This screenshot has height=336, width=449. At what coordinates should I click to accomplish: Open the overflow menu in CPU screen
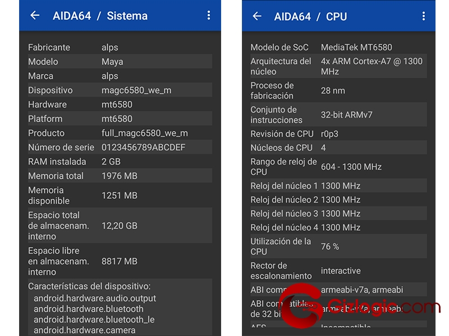point(424,16)
